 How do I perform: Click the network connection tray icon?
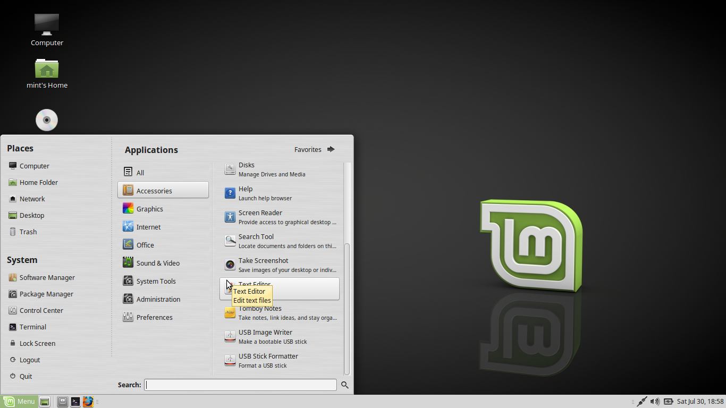(x=642, y=402)
